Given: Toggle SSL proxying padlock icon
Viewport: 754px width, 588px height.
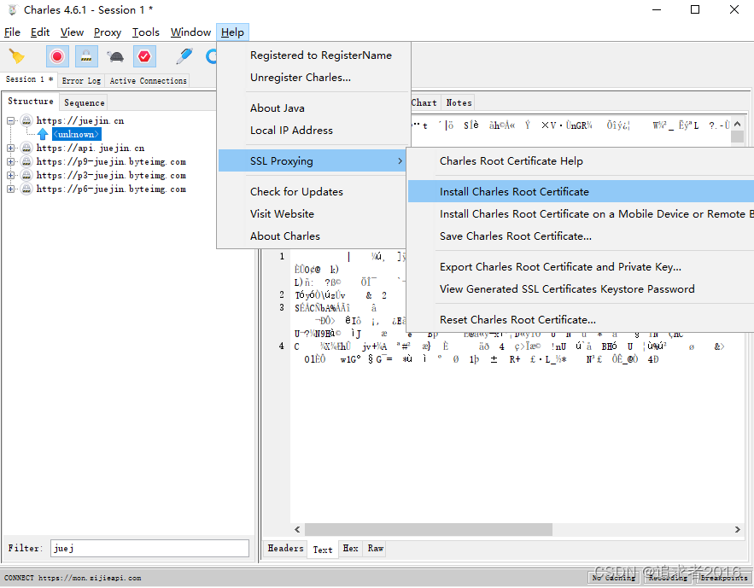Looking at the screenshot, I should (x=86, y=56).
